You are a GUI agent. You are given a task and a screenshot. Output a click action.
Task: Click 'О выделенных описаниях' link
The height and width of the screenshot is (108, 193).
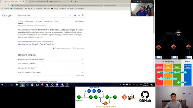tap(62, 48)
